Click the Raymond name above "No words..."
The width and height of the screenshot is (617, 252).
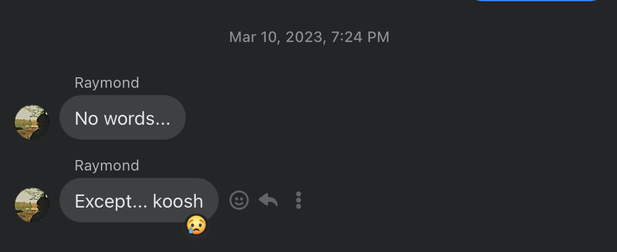click(107, 83)
